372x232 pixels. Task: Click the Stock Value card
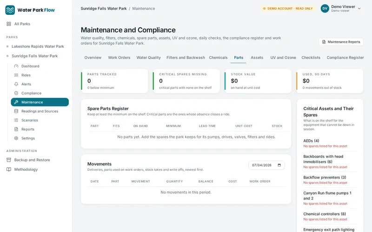258,81
